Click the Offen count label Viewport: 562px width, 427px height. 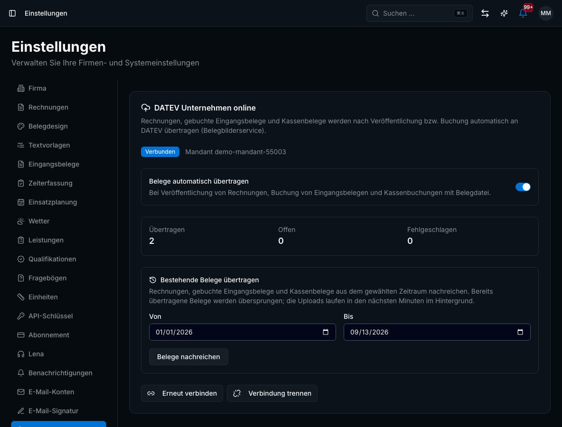[287, 230]
